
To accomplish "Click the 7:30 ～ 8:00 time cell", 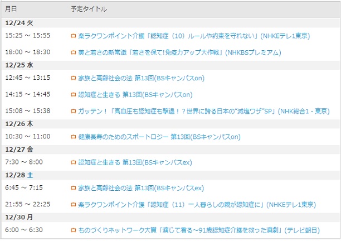I will coord(24,162).
